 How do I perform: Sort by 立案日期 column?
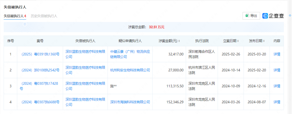click(231, 41)
